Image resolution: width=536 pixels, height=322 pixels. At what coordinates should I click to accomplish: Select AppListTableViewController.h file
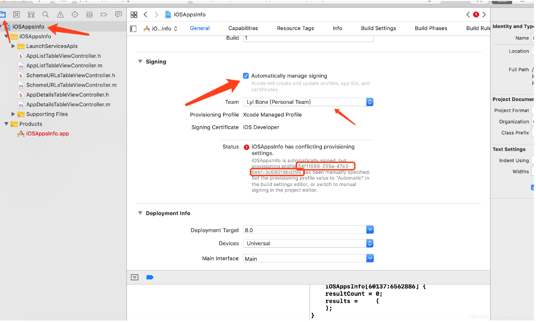(x=63, y=56)
